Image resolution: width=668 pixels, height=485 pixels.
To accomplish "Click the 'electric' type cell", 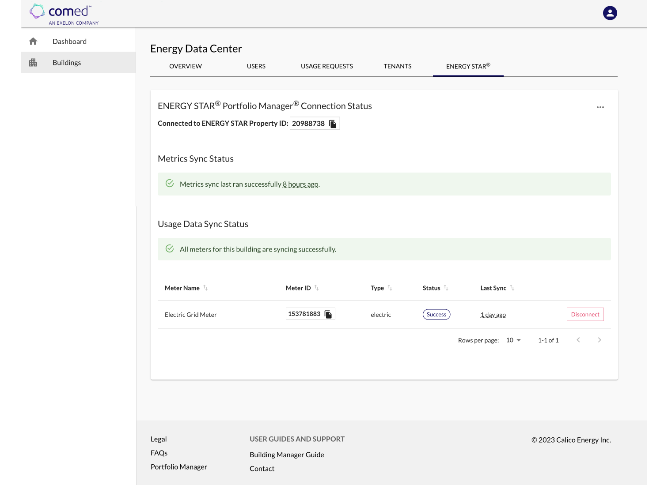I will click(381, 315).
